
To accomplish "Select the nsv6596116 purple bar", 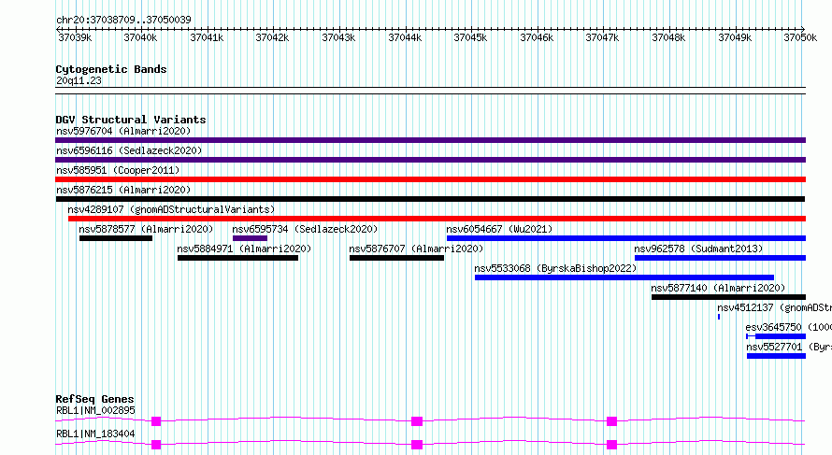I will tap(430, 160).
